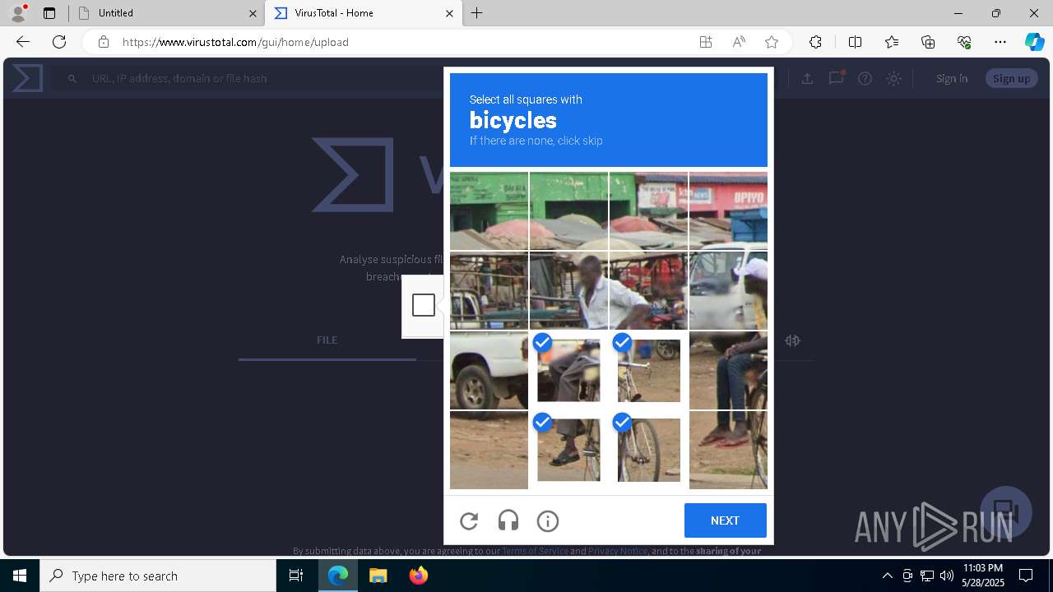This screenshot has width=1053, height=592.
Task: Open the taskbar clock showing 11:03 PM
Action: pos(983,576)
